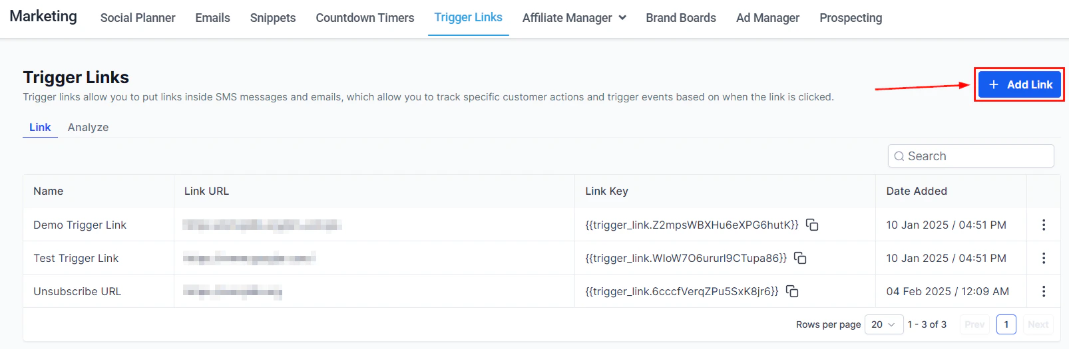
Task: Navigate to Brand Boards
Action: (680, 18)
